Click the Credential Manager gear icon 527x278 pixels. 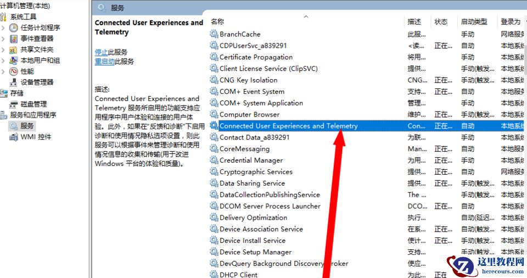(214, 160)
